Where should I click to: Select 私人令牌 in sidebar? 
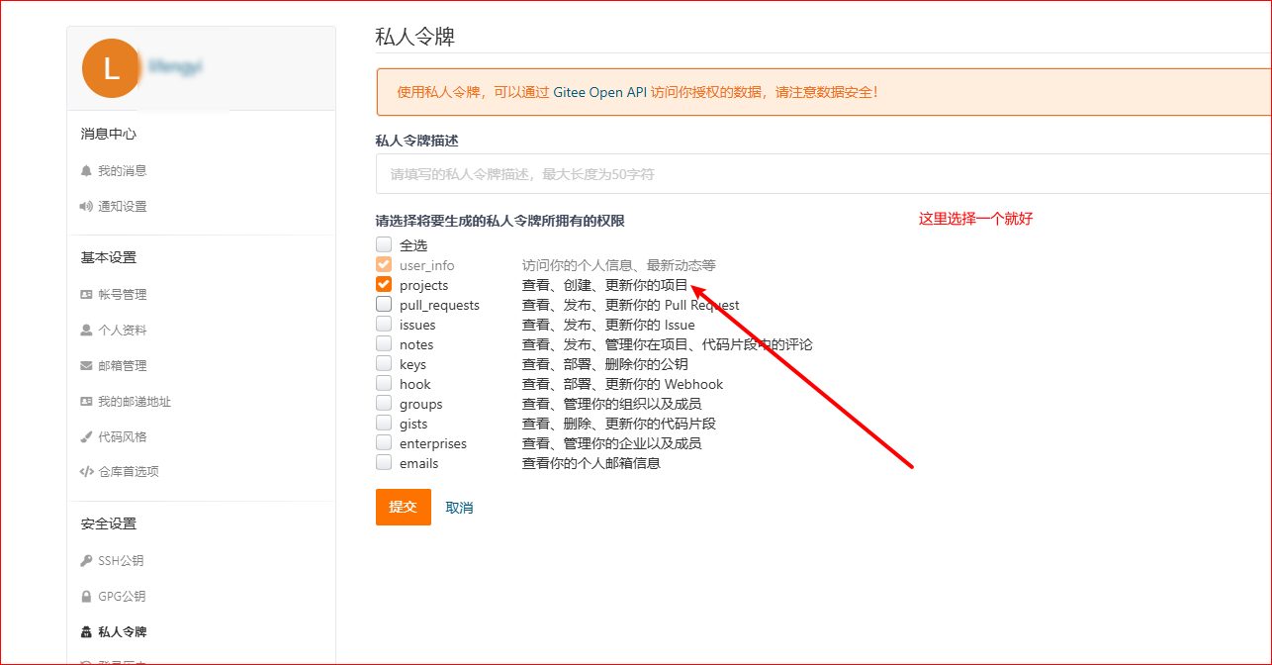pyautogui.click(x=122, y=632)
